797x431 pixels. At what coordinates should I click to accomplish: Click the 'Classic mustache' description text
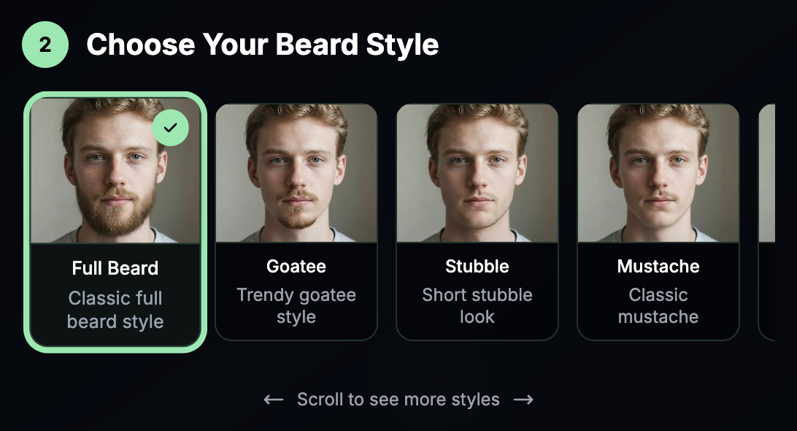click(658, 305)
